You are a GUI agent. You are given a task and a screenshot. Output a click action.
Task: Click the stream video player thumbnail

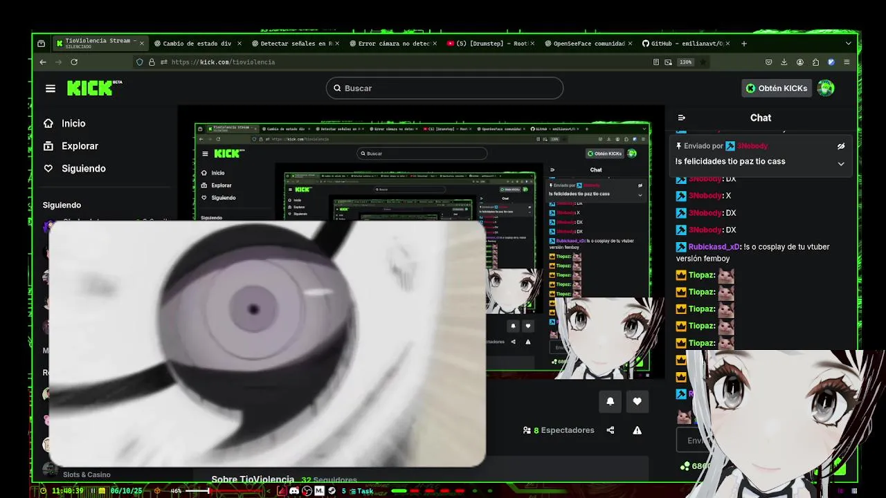421,242
